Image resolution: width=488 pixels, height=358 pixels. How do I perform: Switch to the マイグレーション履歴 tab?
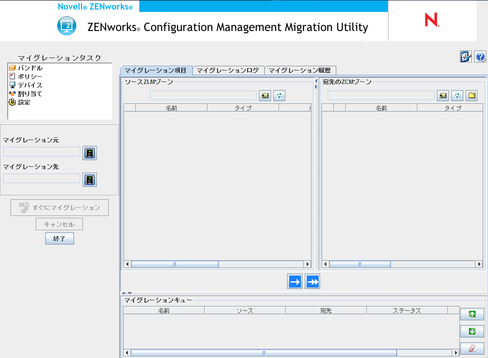click(x=300, y=71)
